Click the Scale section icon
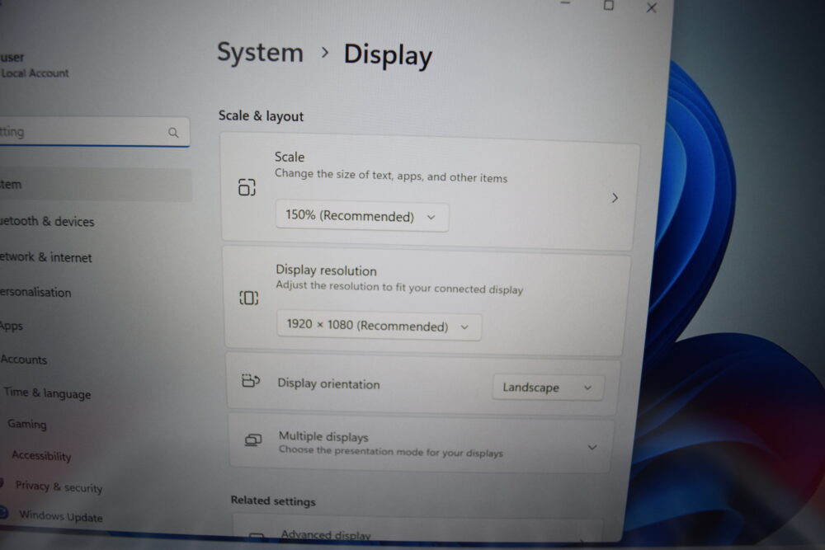Viewport: 825px width, 550px height. pos(247,187)
